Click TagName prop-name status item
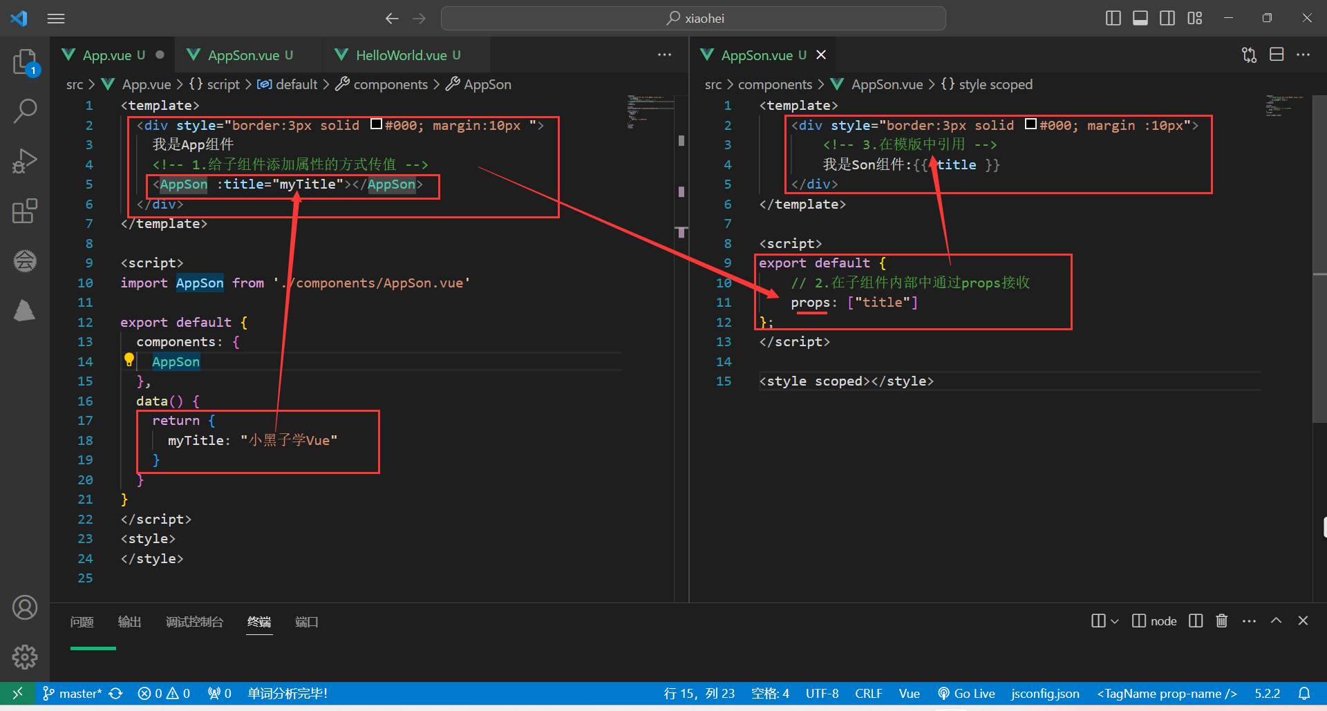 click(x=1167, y=693)
